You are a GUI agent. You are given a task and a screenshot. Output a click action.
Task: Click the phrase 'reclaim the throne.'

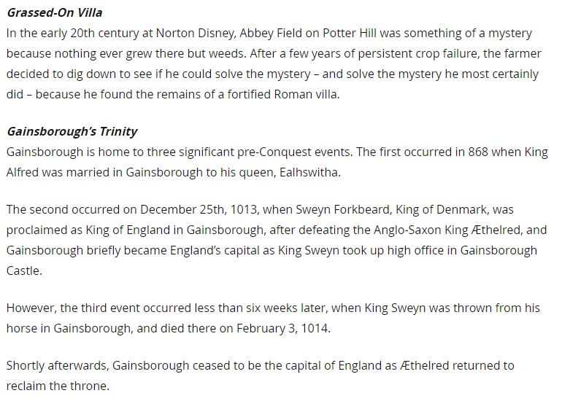coord(58,386)
